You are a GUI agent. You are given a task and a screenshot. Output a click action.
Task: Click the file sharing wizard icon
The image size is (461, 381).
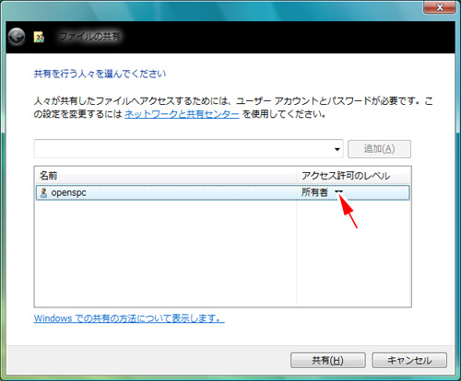39,37
